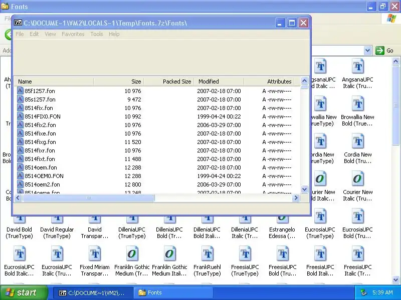Viewport: 401px width, 300px height.
Task: Click the file list scroll right arrow
Action: [x=296, y=197]
